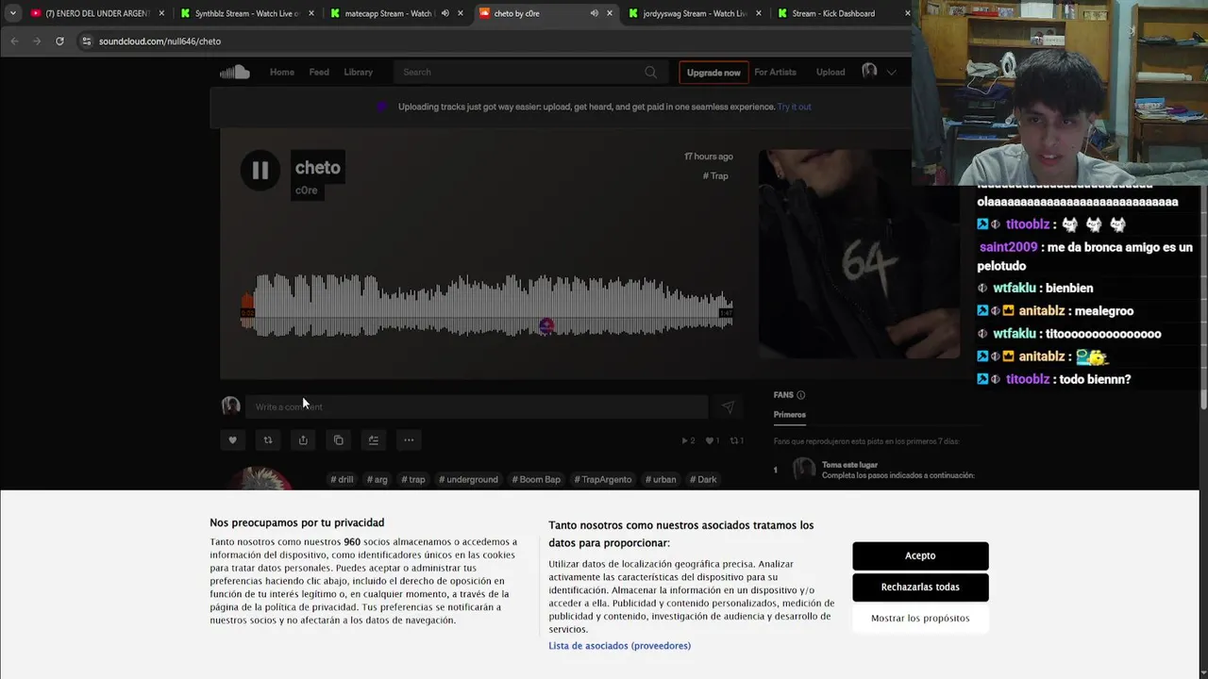Open the More options ellipsis
The height and width of the screenshot is (679, 1208).
[409, 439]
